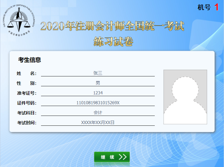Click the exam subject field 会计
Screen dimensions: 224x167
coord(98,113)
